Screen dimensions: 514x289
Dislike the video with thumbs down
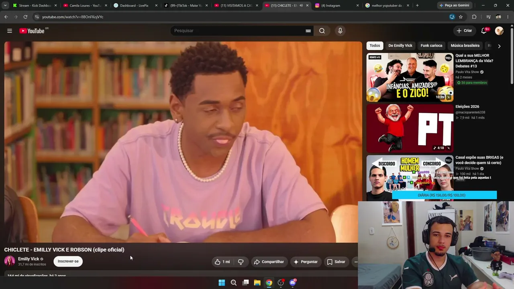[241, 262]
